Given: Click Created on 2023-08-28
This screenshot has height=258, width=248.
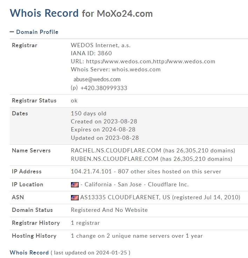Looking at the screenshot, I should 104,121.
